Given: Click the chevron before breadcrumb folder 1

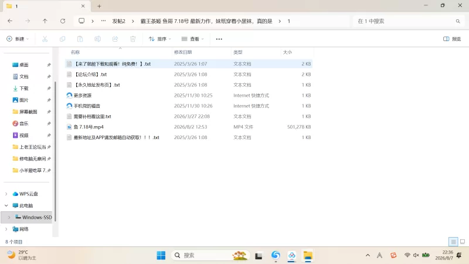Looking at the screenshot, I should [x=280, y=21].
